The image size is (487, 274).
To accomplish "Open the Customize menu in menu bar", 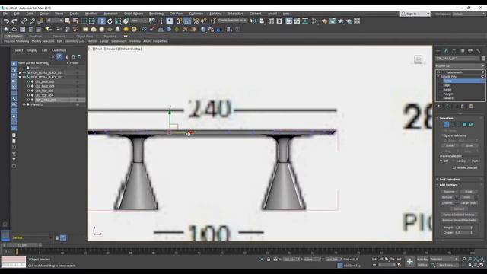I will (196, 14).
